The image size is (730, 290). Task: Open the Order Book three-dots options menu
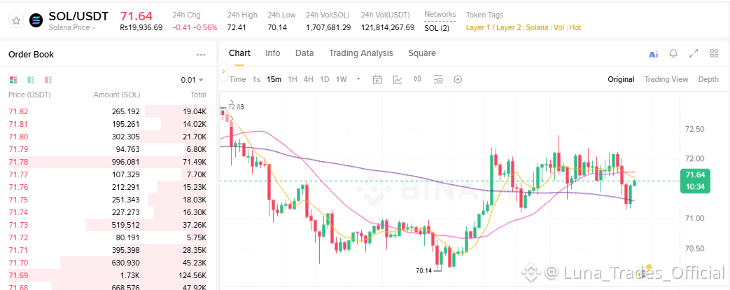[201, 55]
